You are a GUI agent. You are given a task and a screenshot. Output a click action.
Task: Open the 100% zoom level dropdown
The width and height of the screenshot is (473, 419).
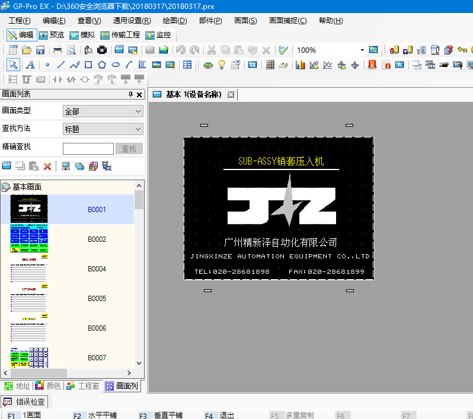coord(362,50)
